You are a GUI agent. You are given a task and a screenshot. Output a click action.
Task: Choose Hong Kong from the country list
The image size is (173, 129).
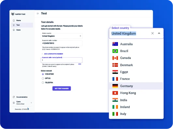(x=136, y=93)
